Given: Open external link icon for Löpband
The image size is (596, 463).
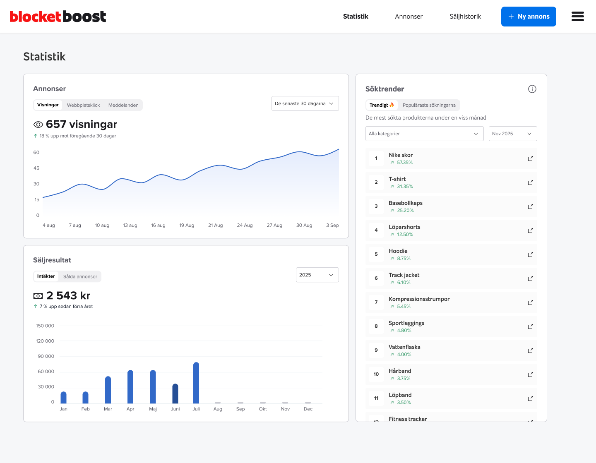Looking at the screenshot, I should (531, 398).
